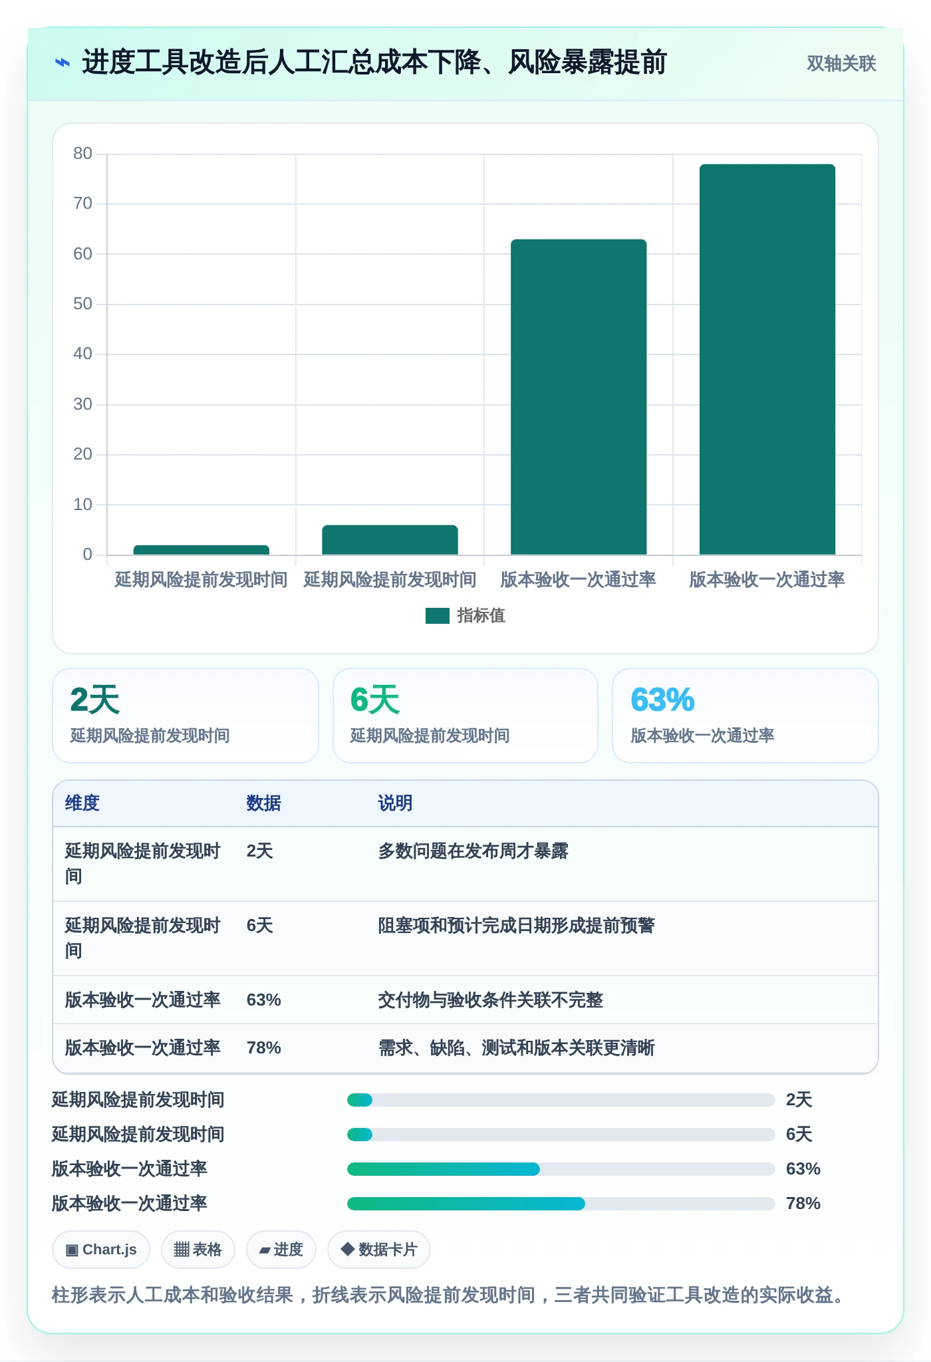Click table cell 需求、缺陷、测试和版本关联更清晰

pyautogui.click(x=516, y=1048)
